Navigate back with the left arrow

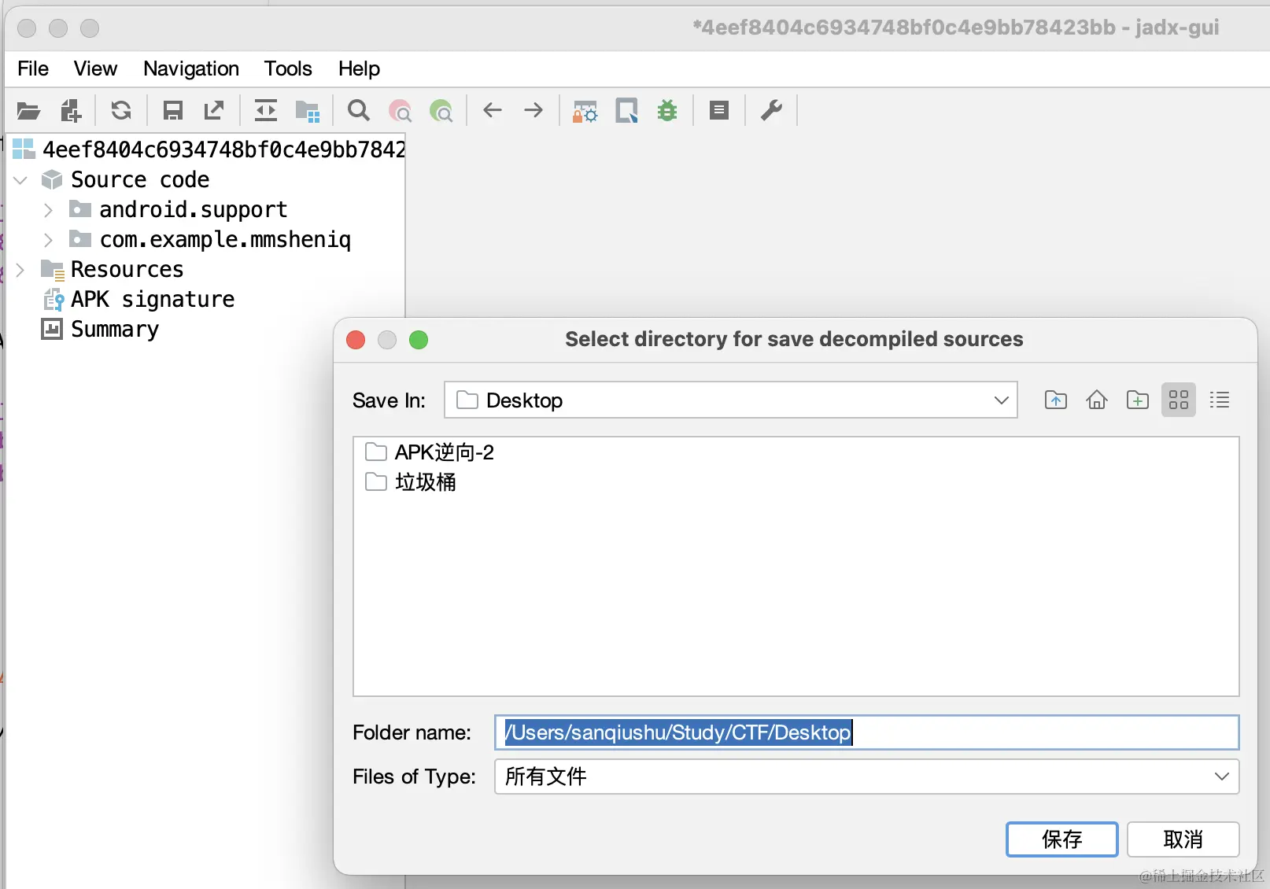tap(493, 110)
